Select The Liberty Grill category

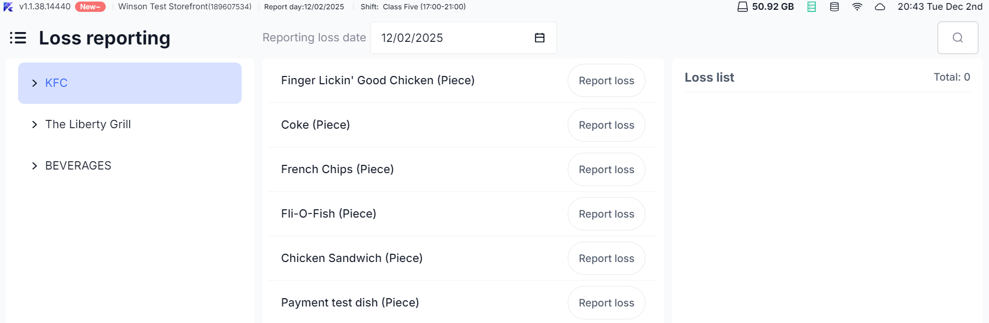tap(88, 125)
